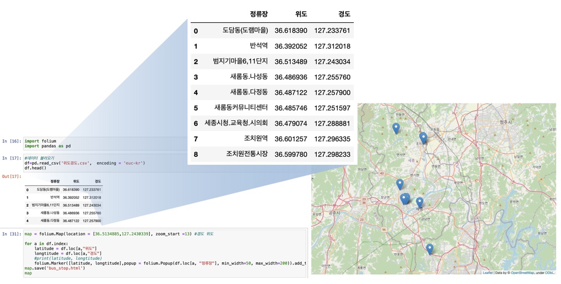Open the Leaflet attribution link
The image size is (561, 284).
(487, 272)
